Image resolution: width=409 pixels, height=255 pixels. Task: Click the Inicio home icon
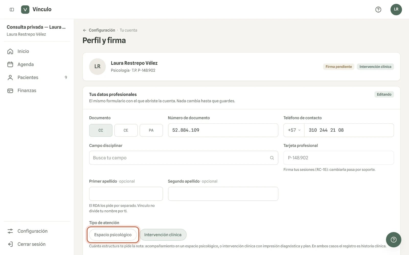pyautogui.click(x=10, y=51)
